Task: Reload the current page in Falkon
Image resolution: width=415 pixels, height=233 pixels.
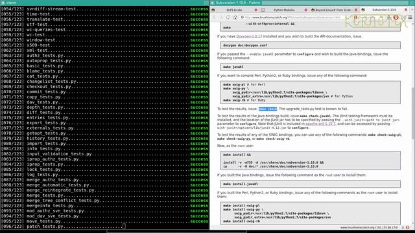Action: pos(228,17)
